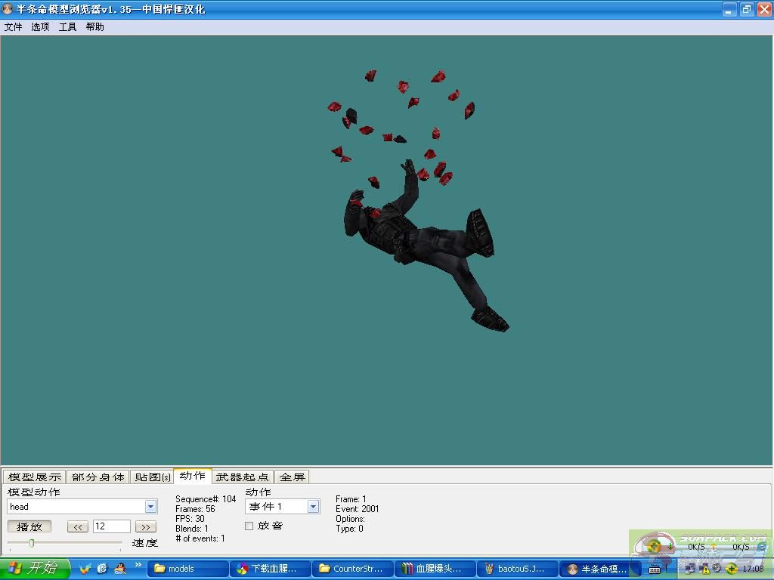Open the 工具 menu
This screenshot has width=774, height=580.
click(67, 27)
